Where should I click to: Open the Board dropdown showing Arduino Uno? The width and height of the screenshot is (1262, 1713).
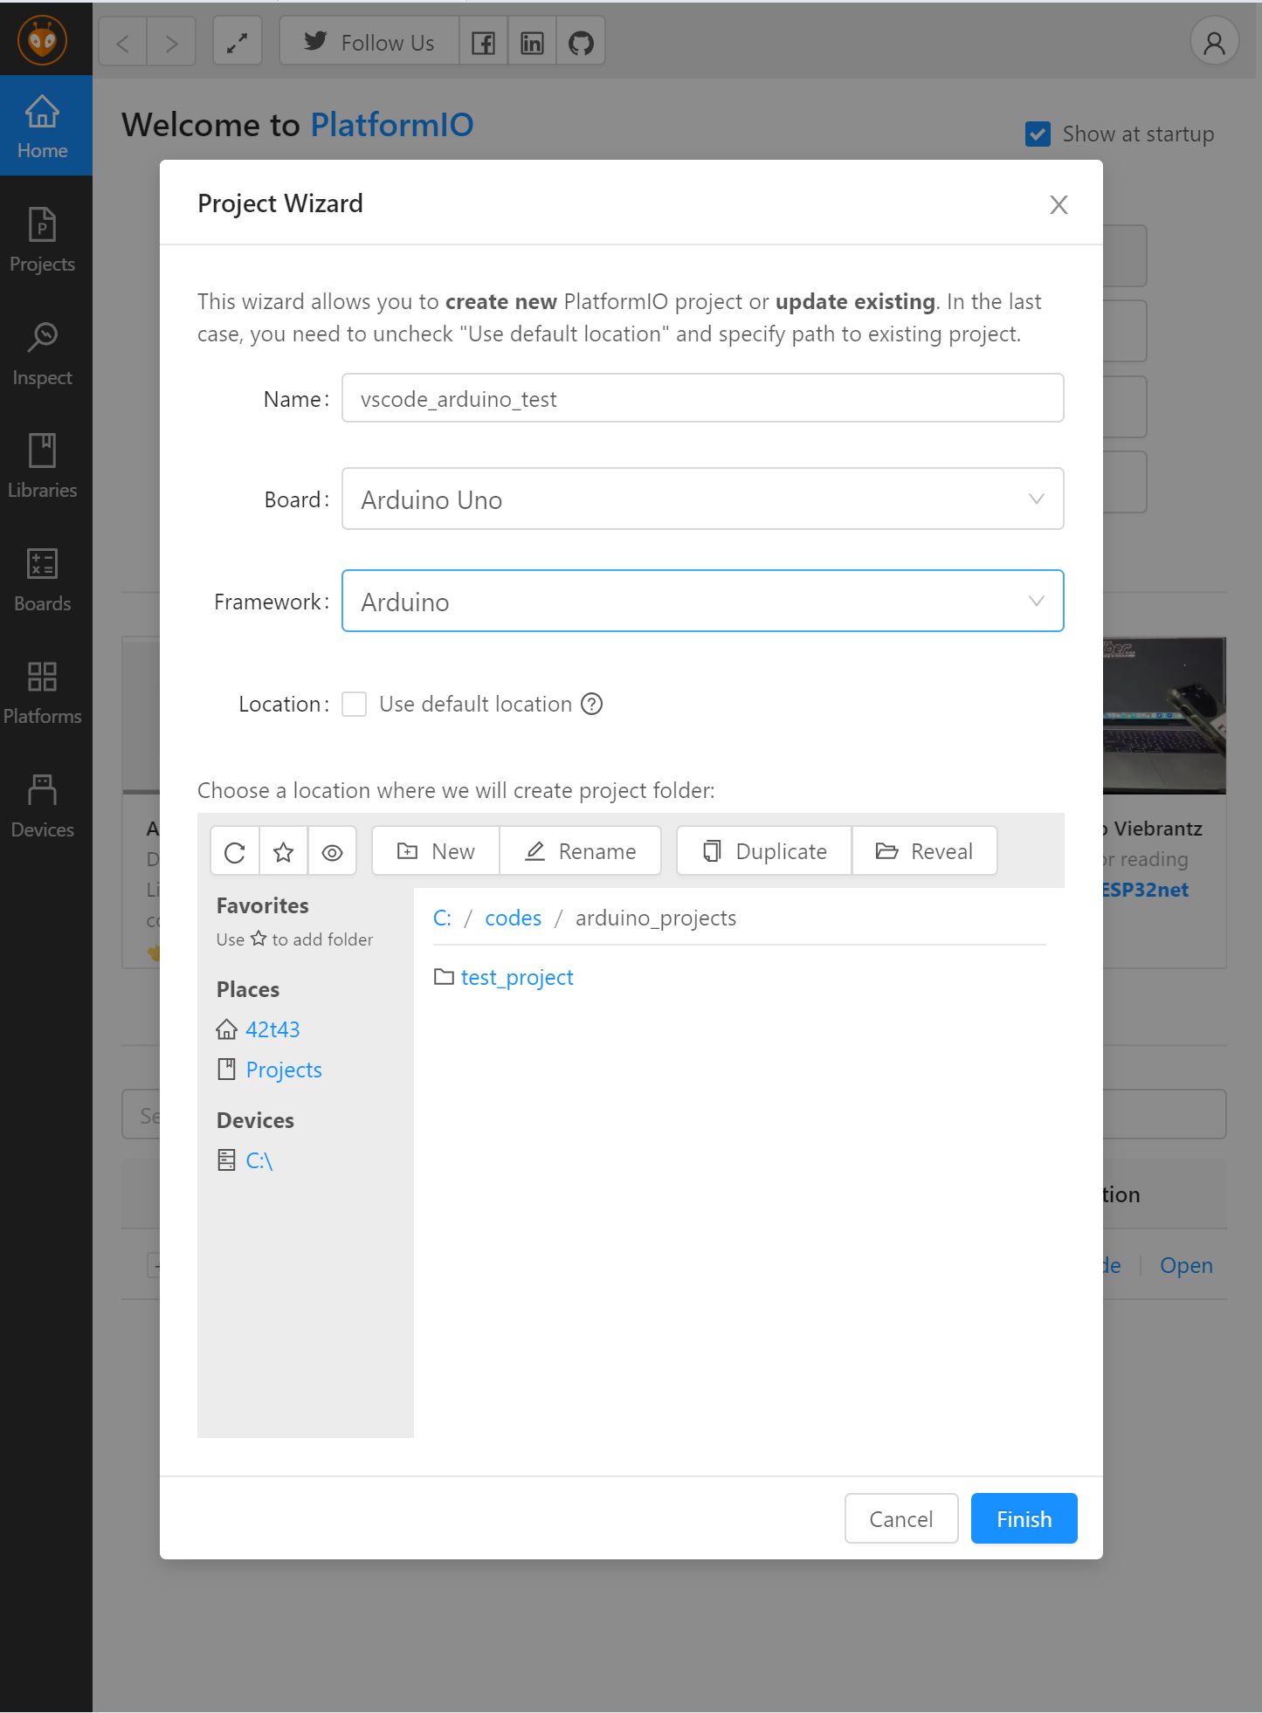point(702,499)
